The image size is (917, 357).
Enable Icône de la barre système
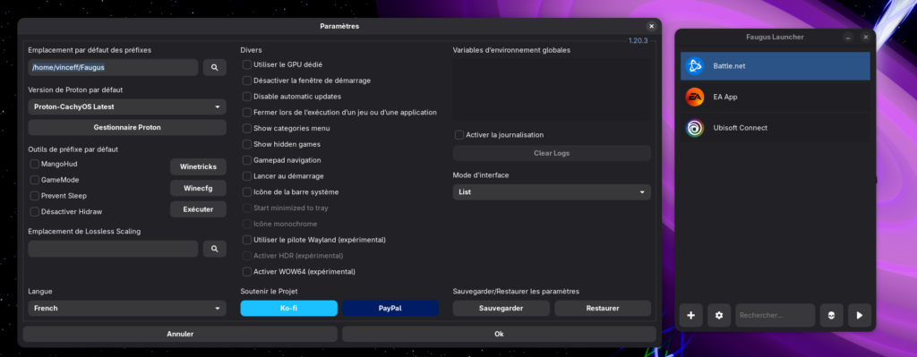[x=247, y=192]
